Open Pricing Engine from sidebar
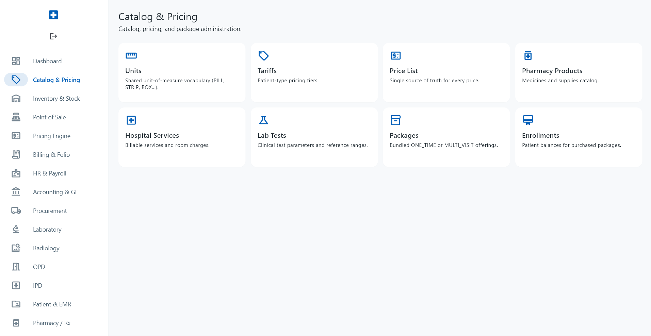This screenshot has width=651, height=336. (52, 136)
